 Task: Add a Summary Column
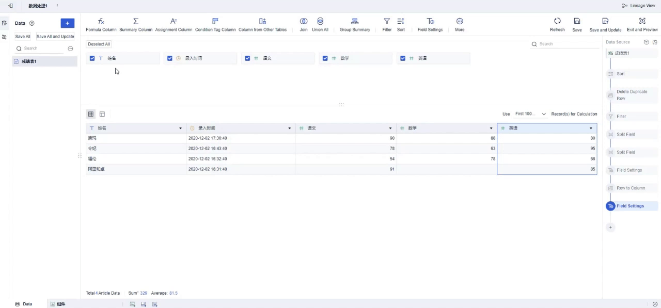pyautogui.click(x=136, y=25)
